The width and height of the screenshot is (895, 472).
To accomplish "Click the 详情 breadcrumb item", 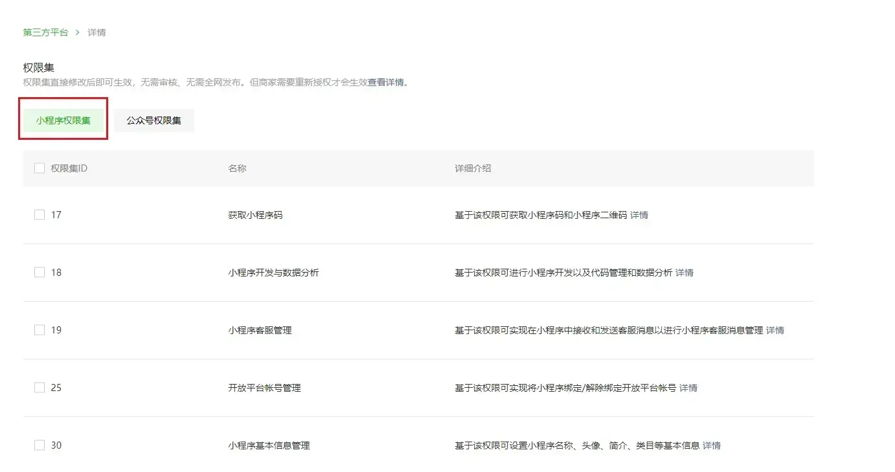I will pos(96,32).
